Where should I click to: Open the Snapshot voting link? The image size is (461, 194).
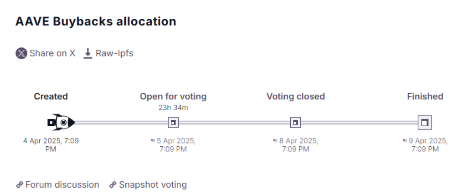click(x=148, y=185)
